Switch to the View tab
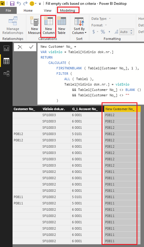This screenshot has height=247, width=144. click(48, 11)
